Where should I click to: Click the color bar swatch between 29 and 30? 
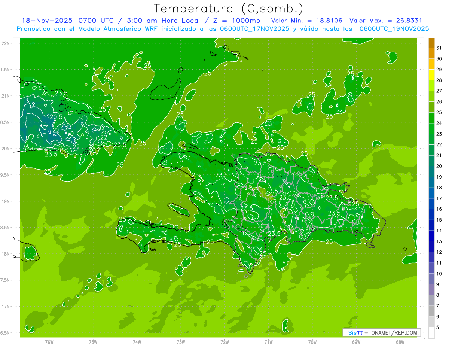pyautogui.click(x=431, y=64)
